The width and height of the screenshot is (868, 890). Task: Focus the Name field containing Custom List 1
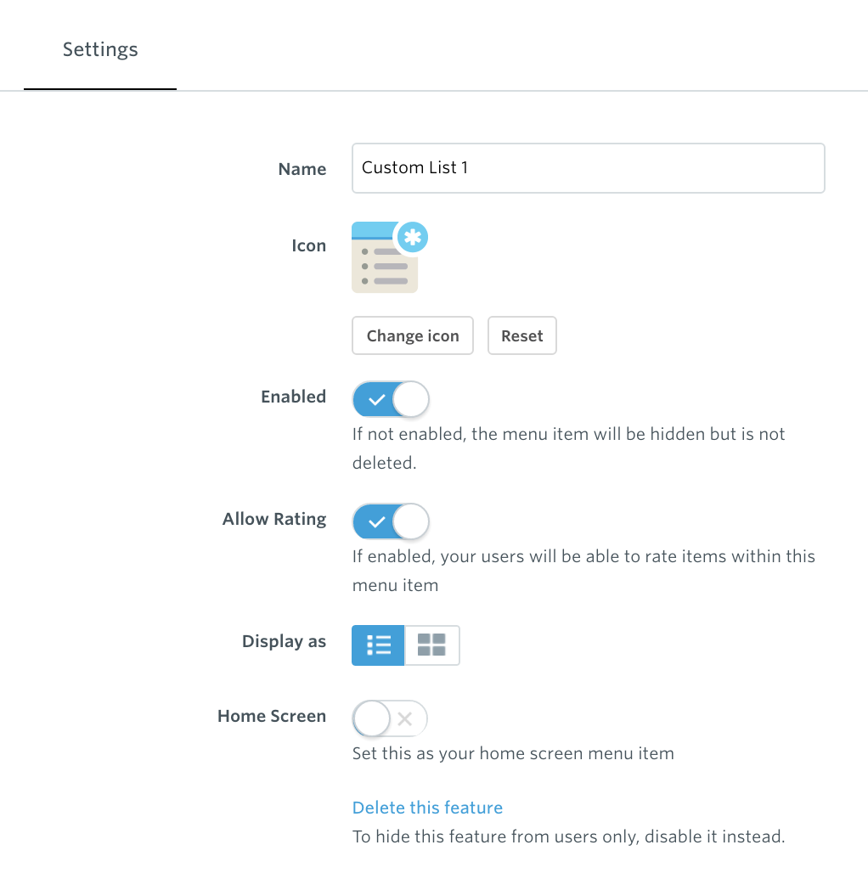coord(588,168)
